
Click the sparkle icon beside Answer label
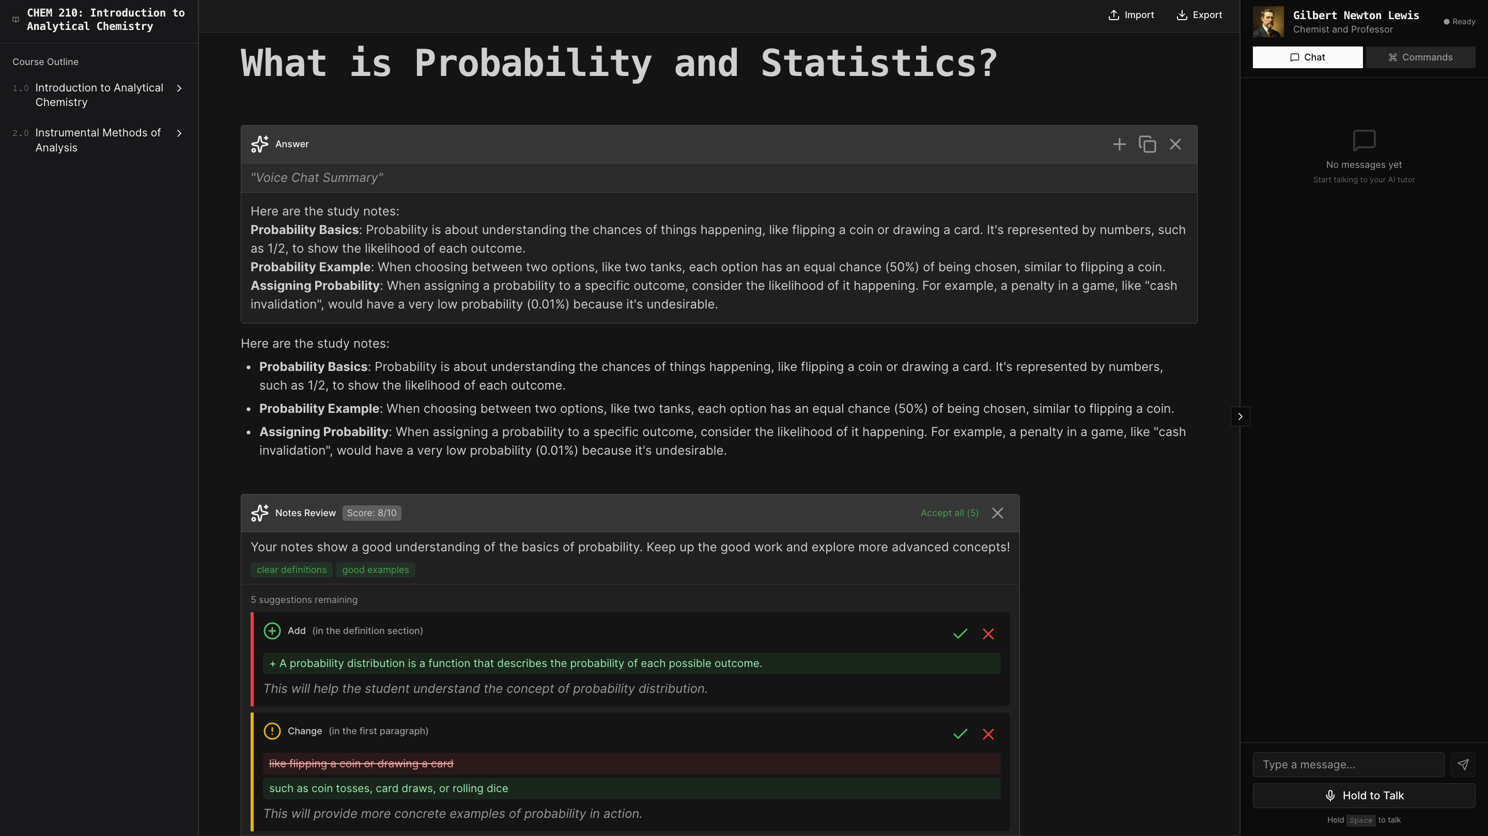[259, 145]
